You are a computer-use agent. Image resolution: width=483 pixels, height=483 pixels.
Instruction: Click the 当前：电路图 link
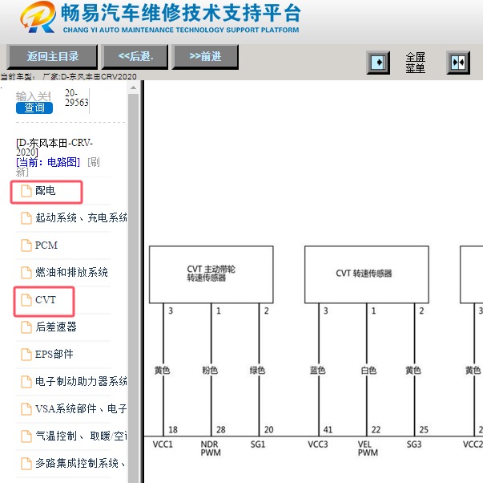point(48,162)
